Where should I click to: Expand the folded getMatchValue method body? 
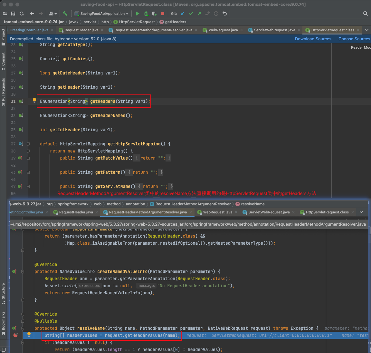pos(28,158)
